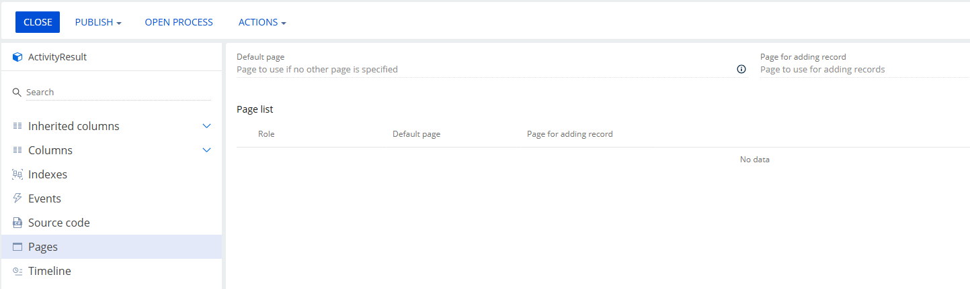Select the Timeline sidebar item

[x=112, y=271]
